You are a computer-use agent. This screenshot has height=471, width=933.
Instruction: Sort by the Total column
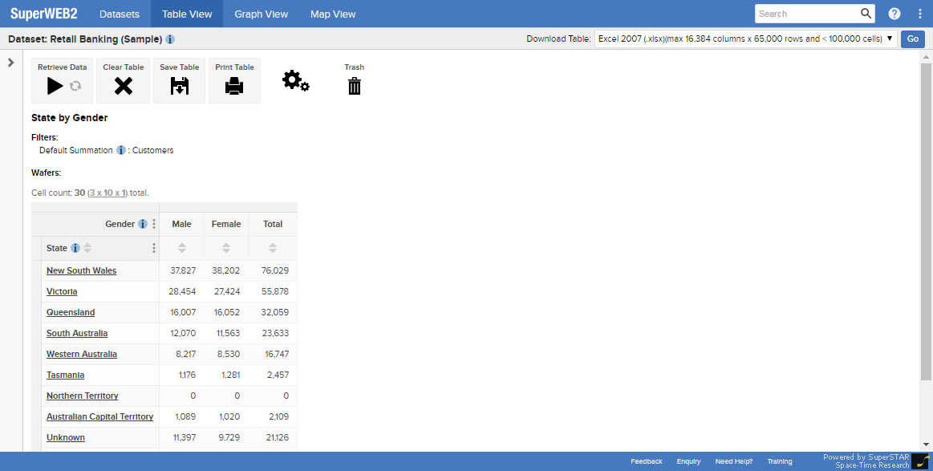[273, 248]
